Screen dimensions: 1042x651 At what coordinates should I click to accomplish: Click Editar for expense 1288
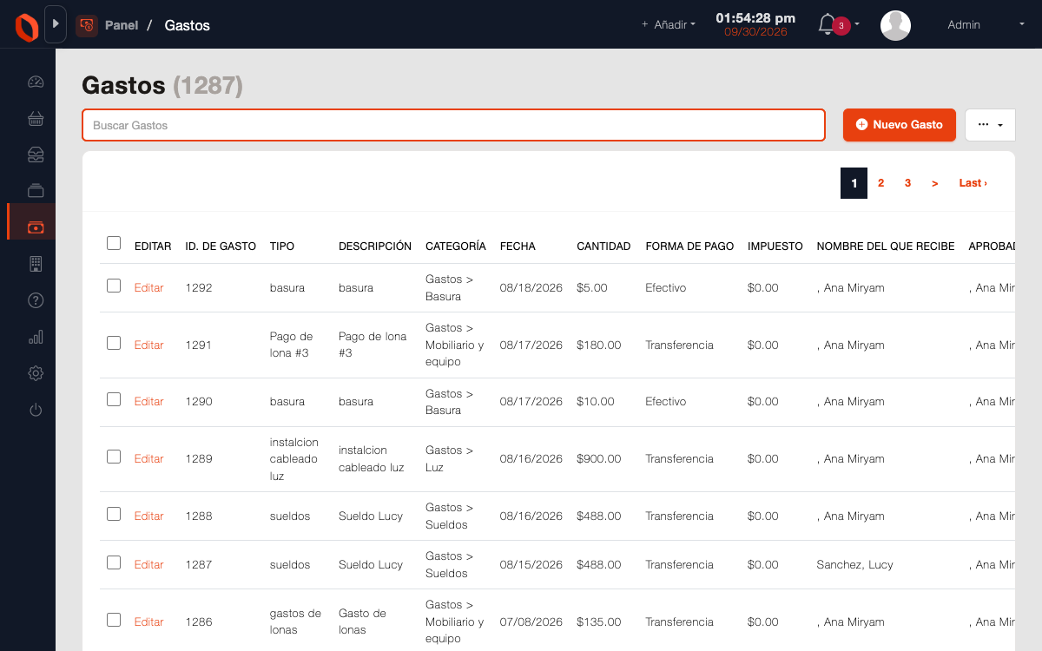148,516
